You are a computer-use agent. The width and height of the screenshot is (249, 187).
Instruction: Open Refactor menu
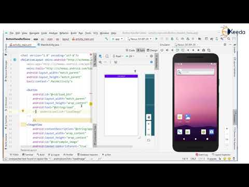coord(64,33)
